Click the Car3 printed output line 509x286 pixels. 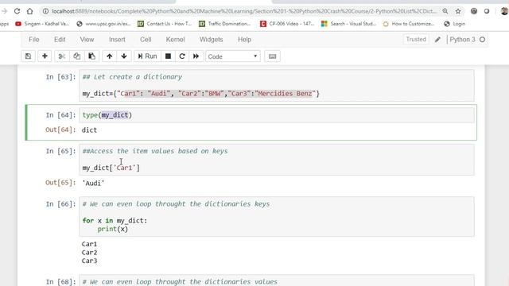pyautogui.click(x=89, y=261)
